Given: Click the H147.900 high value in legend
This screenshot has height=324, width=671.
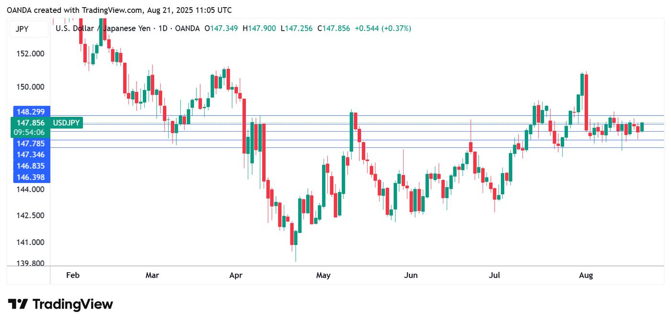Looking at the screenshot, I should tap(259, 28).
